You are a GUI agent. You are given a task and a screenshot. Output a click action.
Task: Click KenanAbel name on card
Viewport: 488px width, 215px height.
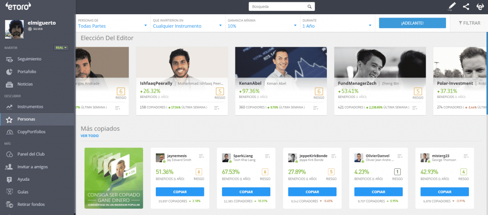coord(249,83)
